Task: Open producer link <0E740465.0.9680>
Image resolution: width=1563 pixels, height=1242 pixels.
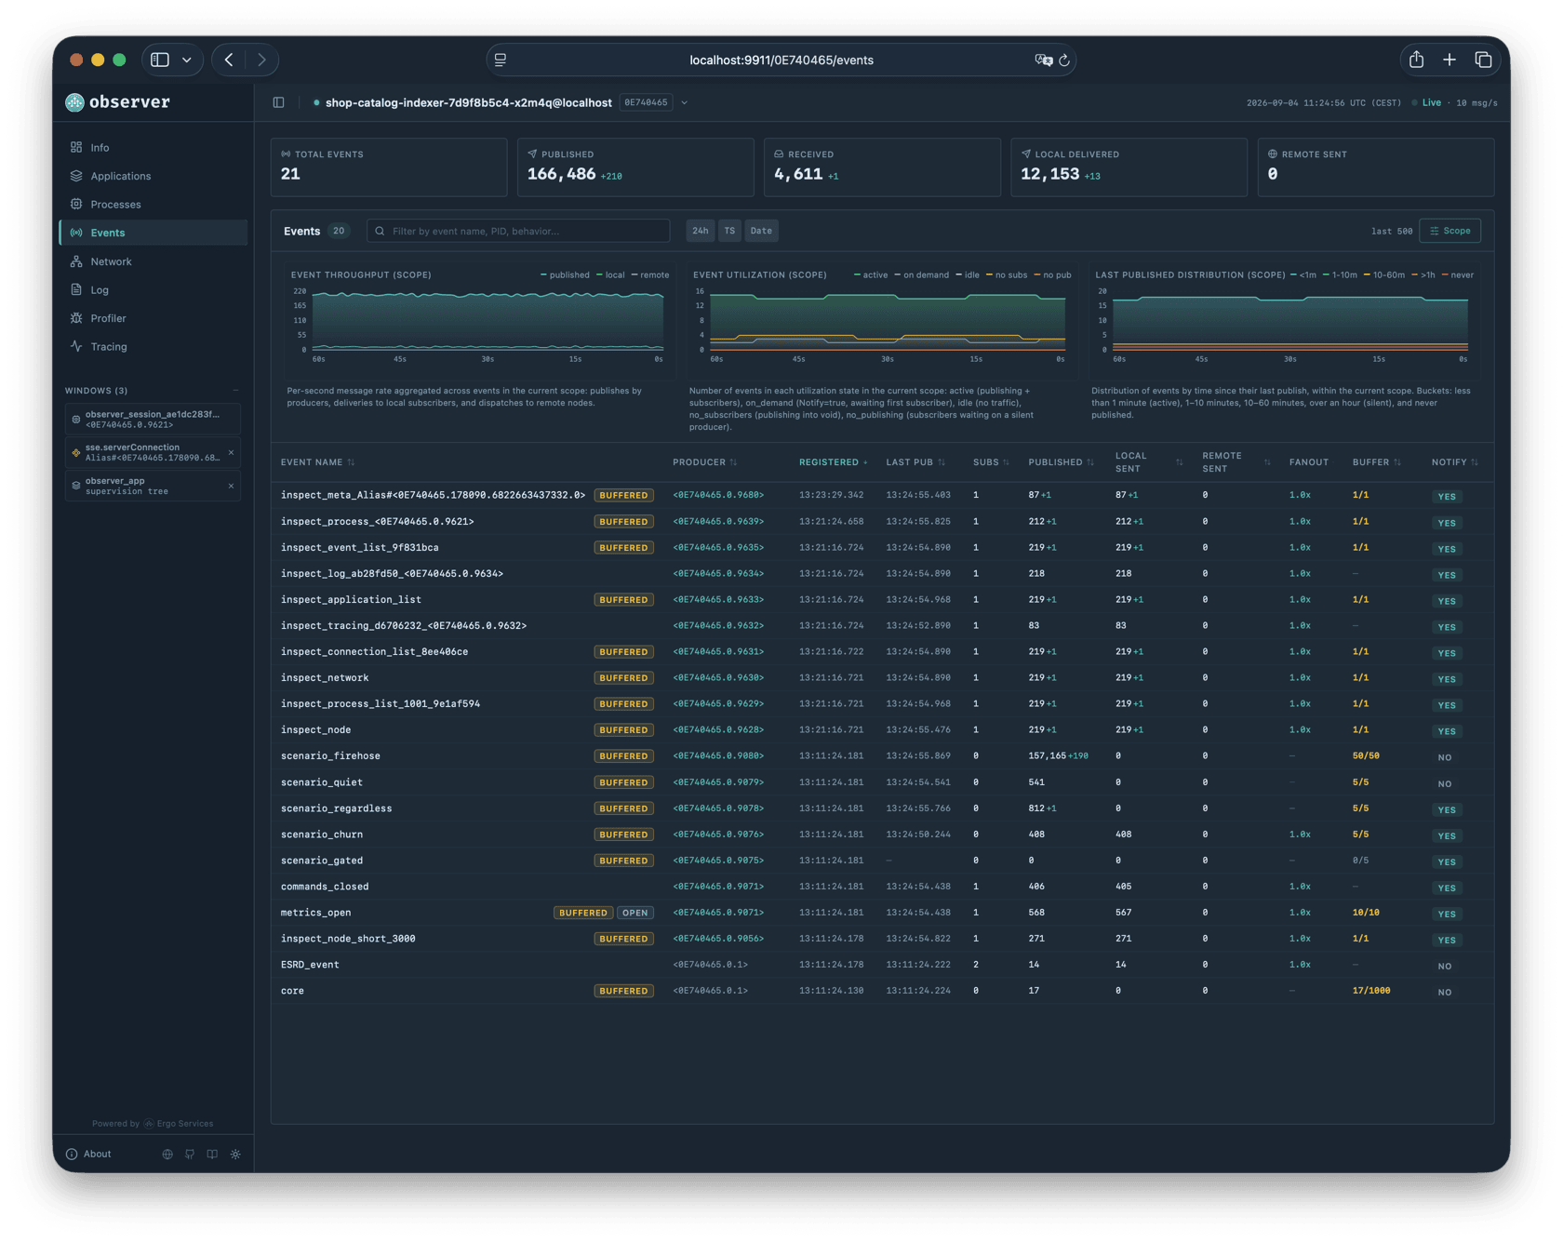Action: click(x=718, y=495)
